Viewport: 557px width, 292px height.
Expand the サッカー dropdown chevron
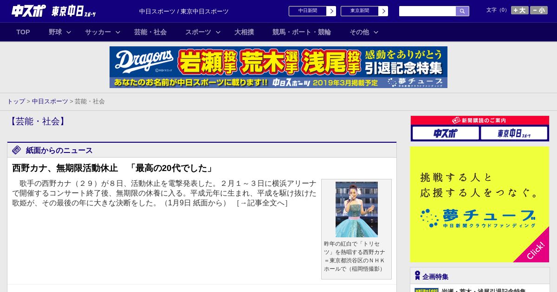[x=118, y=32]
